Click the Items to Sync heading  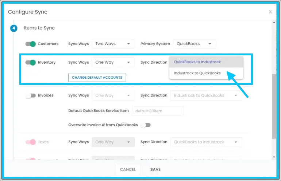tap(39, 28)
